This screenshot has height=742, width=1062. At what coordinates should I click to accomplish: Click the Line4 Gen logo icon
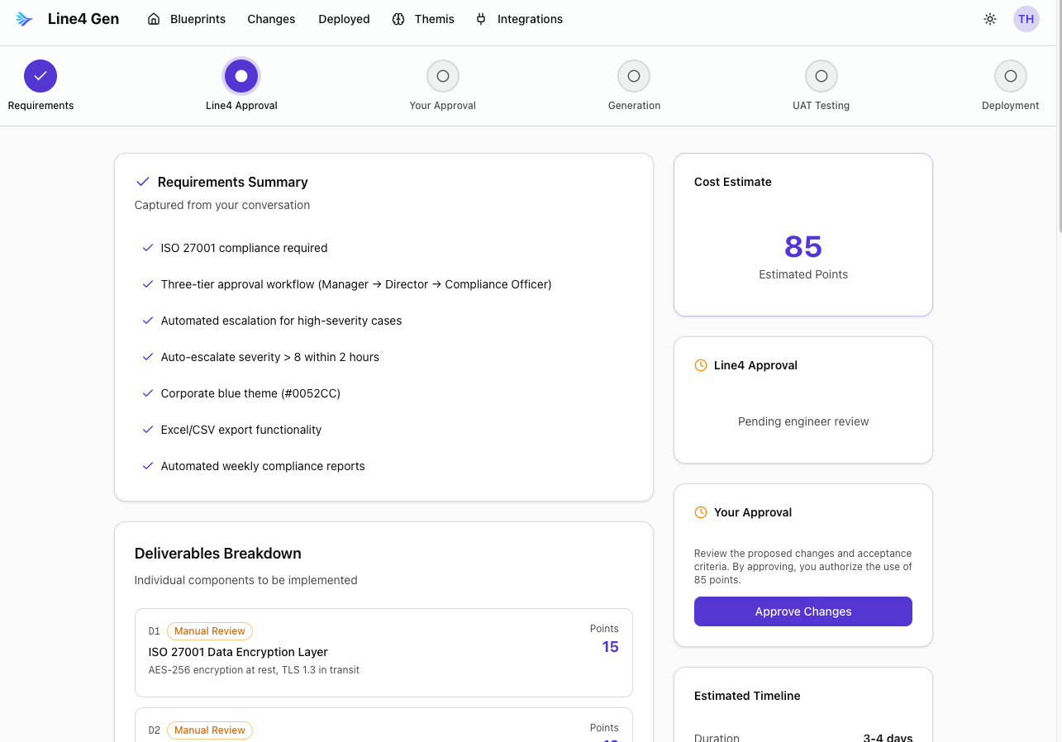25,19
